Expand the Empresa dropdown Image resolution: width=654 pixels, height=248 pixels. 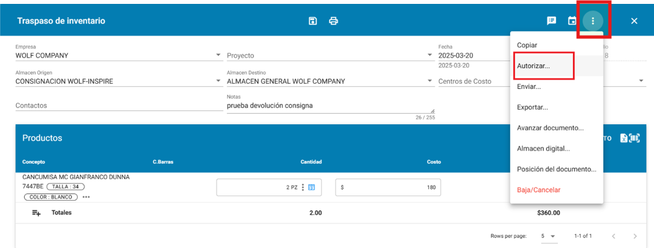point(218,55)
